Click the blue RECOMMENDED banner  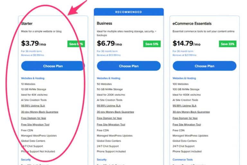click(x=129, y=12)
